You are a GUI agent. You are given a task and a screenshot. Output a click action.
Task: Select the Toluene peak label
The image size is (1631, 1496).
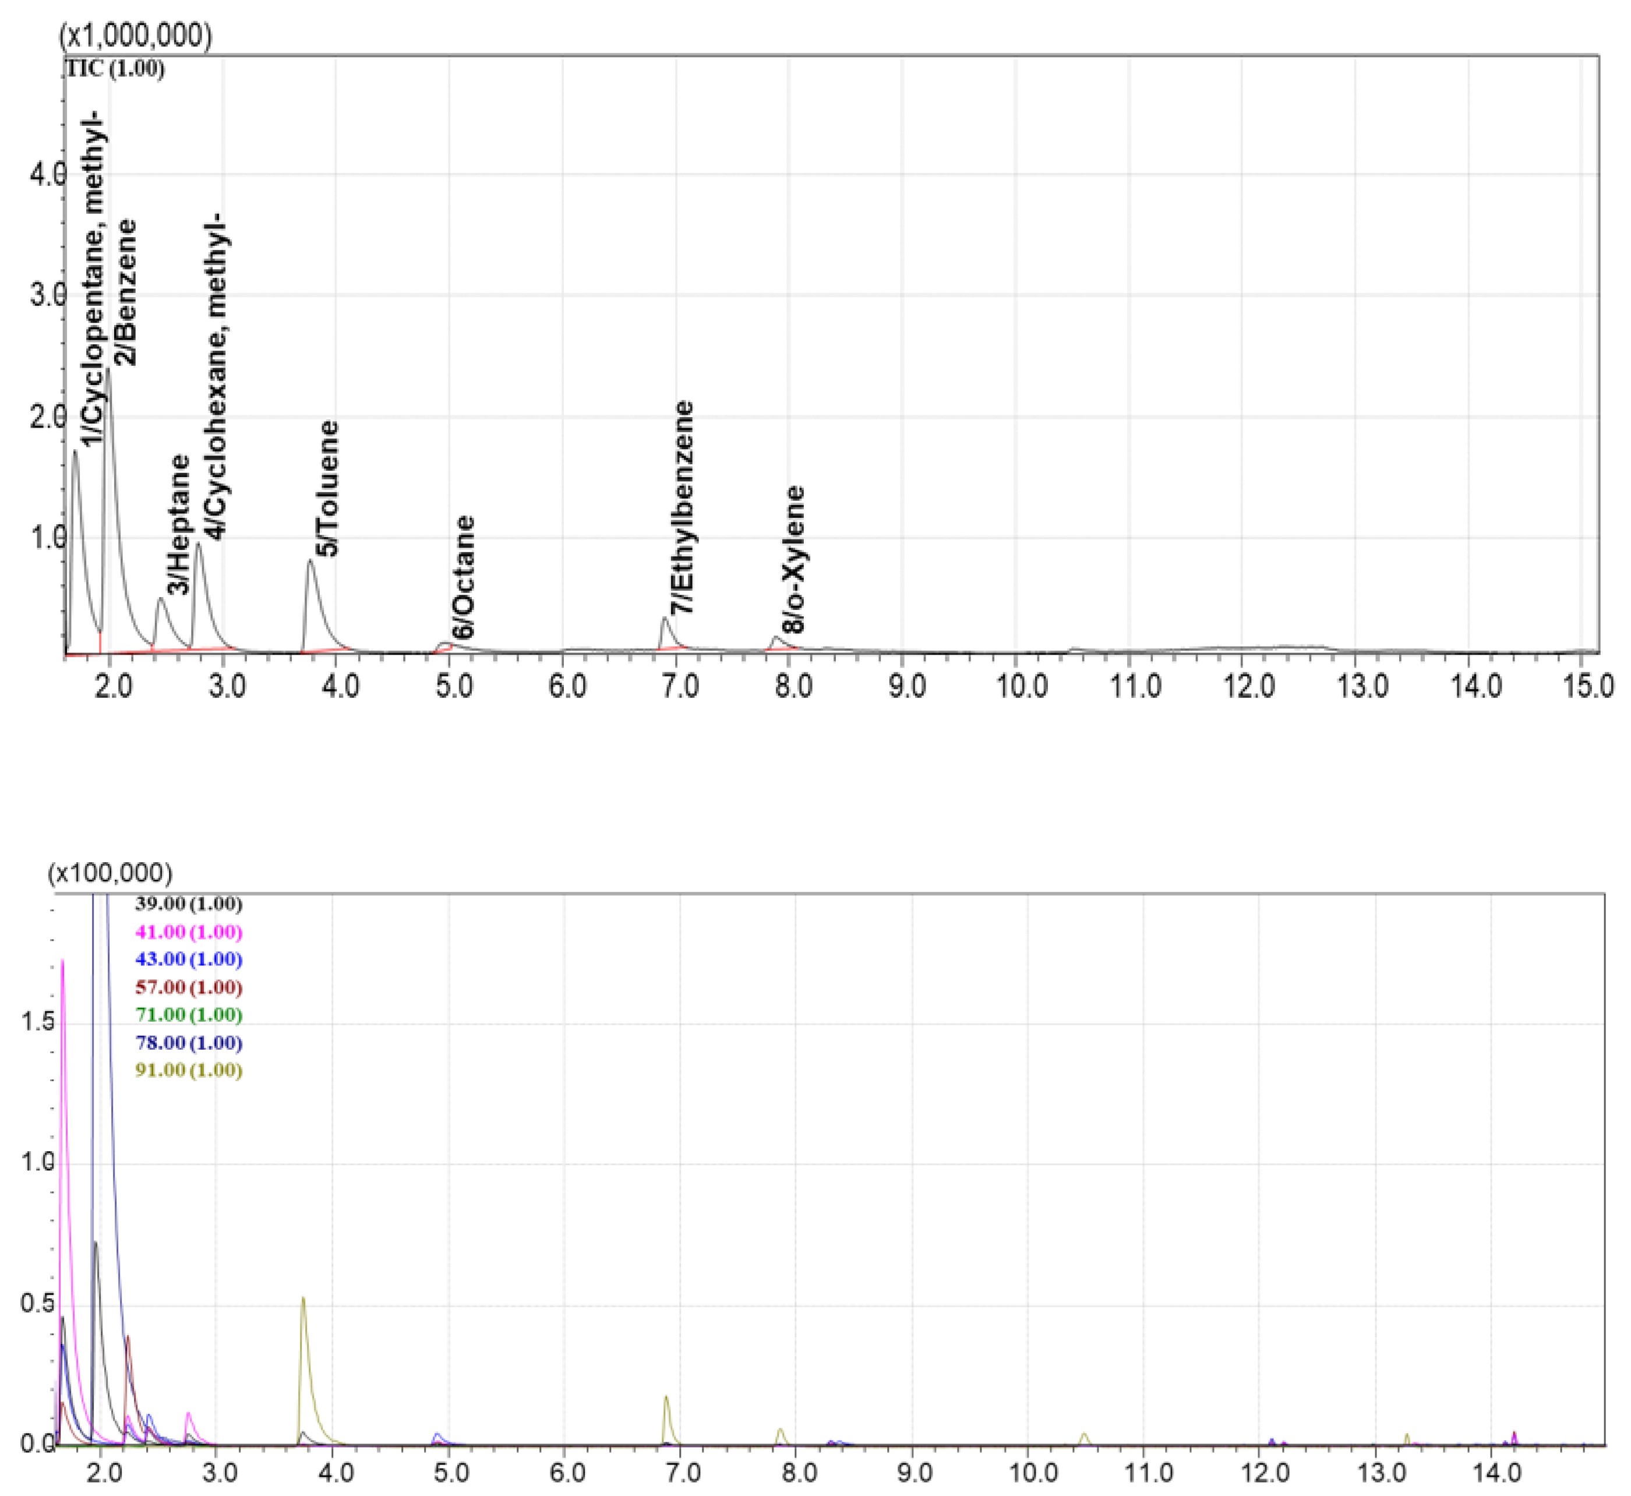click(x=328, y=488)
